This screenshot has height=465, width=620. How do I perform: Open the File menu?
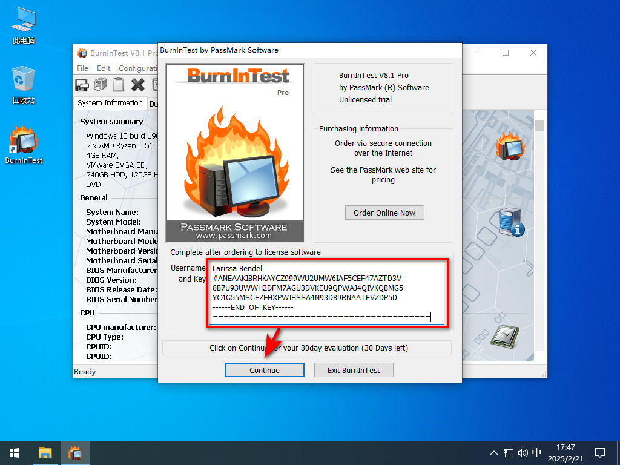pos(83,68)
